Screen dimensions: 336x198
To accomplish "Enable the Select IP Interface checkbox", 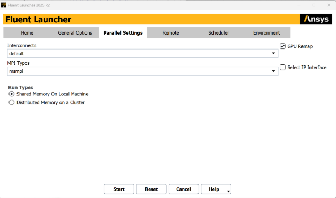I will 282,67.
